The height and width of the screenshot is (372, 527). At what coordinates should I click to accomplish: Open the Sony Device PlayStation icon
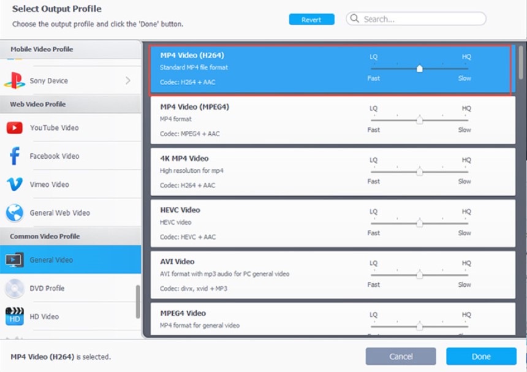point(15,81)
